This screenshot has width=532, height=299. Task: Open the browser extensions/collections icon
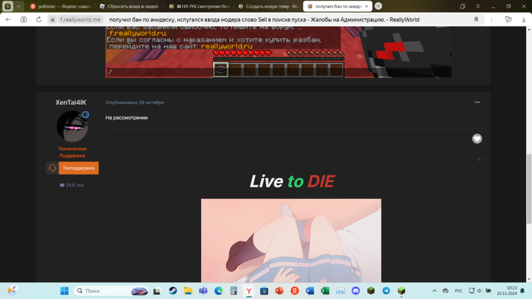point(508,20)
